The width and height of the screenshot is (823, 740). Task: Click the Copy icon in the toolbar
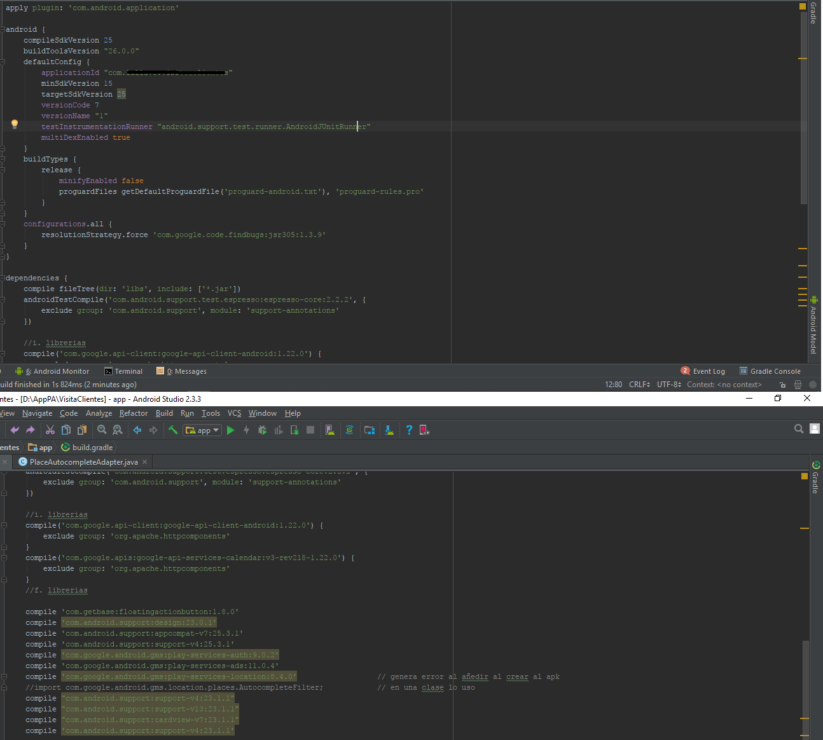click(66, 430)
